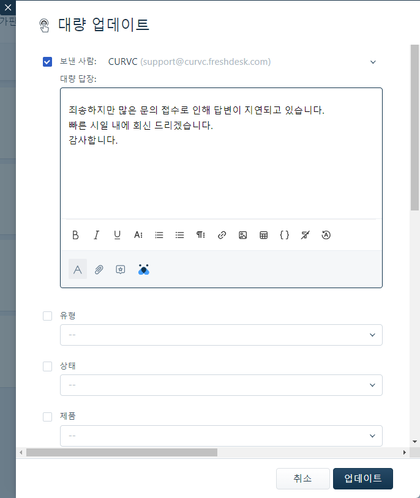Image resolution: width=420 pixels, height=498 pixels.
Task: Open the 제품 dropdown
Action: 221,436
